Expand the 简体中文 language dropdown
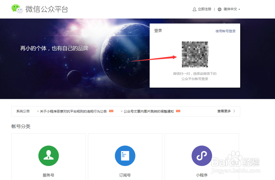Viewport: 275px width, 180px height. pos(232,9)
